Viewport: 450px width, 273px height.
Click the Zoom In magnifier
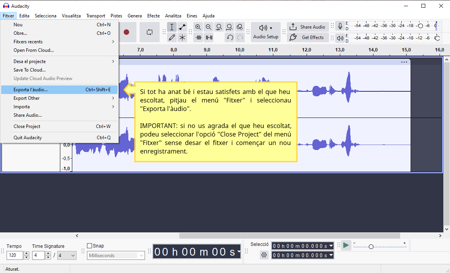(x=198, y=27)
